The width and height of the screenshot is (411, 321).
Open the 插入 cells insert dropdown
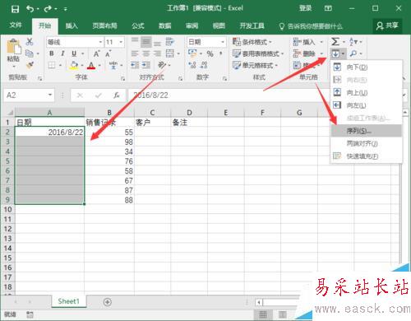pos(307,42)
